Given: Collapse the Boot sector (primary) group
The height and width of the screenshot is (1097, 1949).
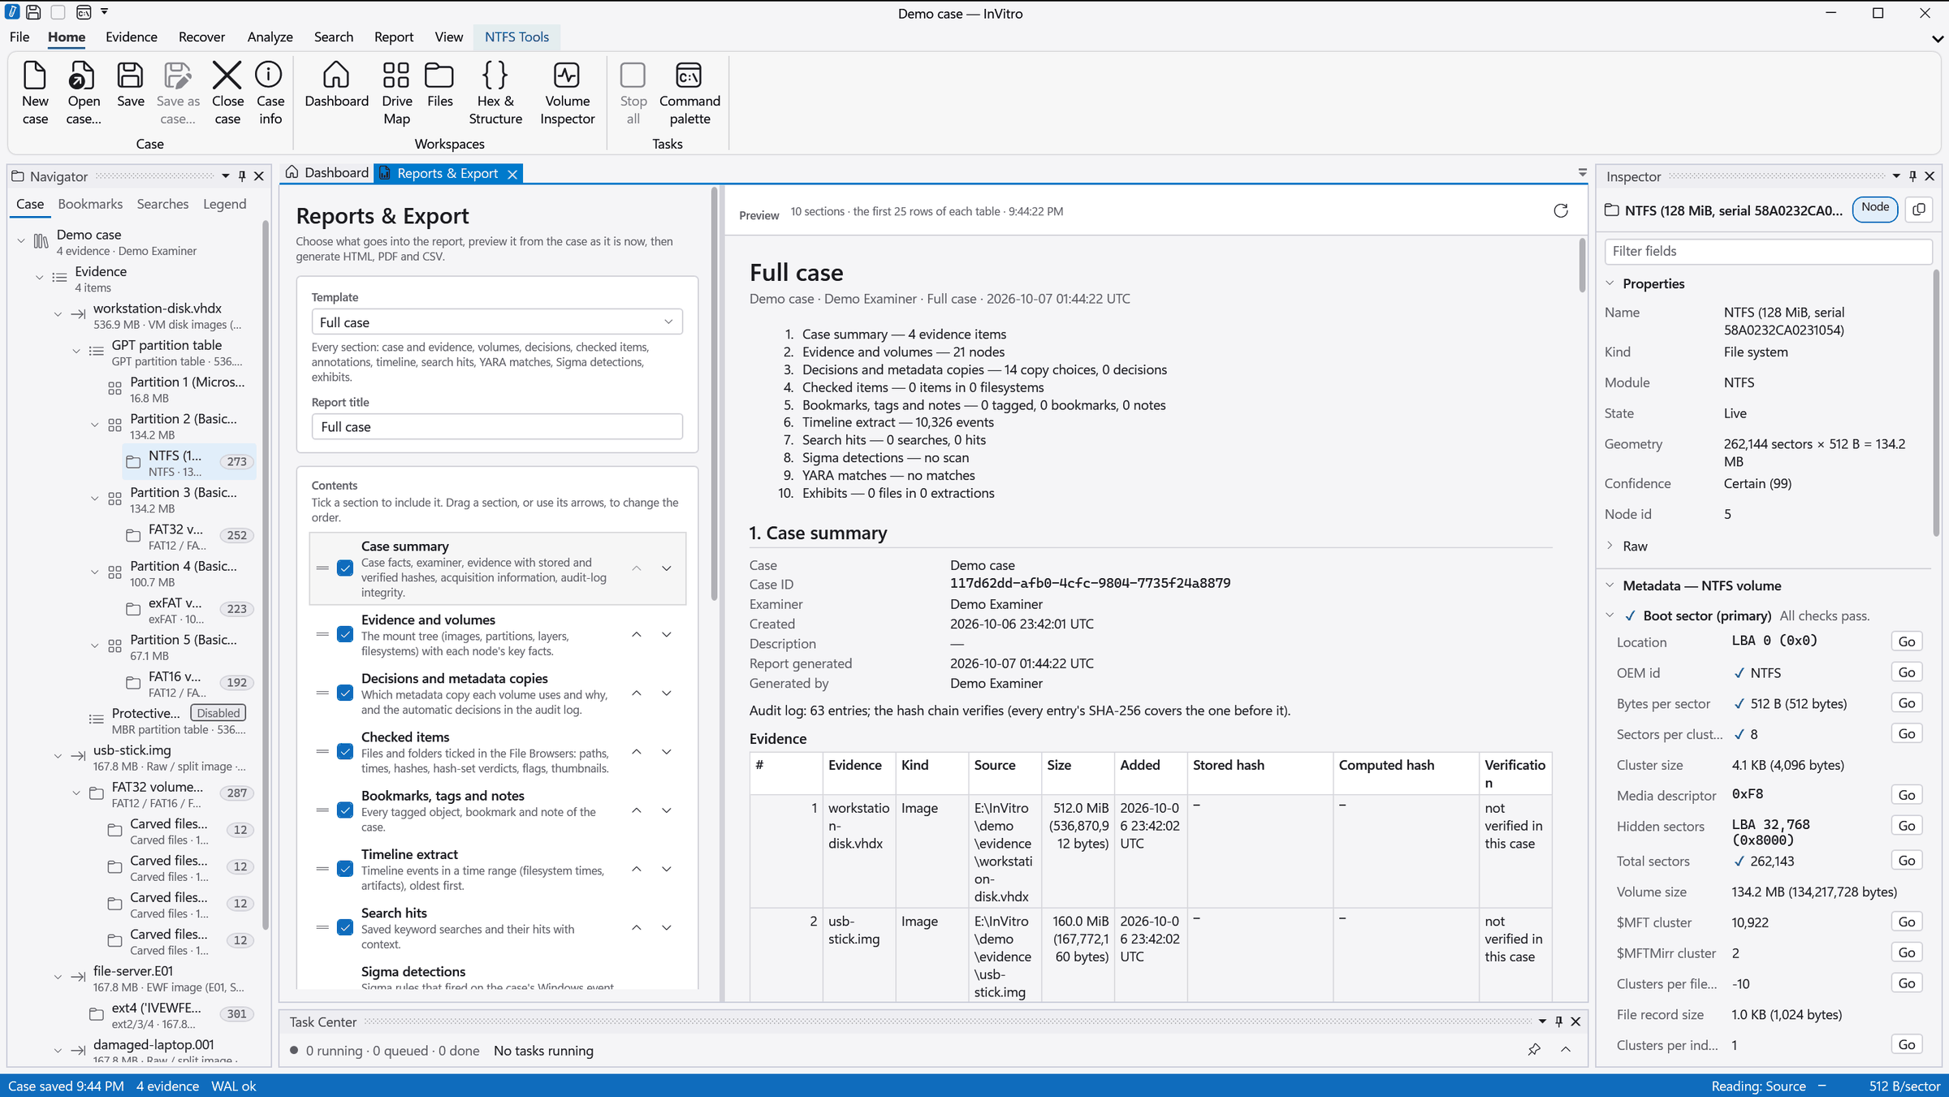Looking at the screenshot, I should 1610,615.
